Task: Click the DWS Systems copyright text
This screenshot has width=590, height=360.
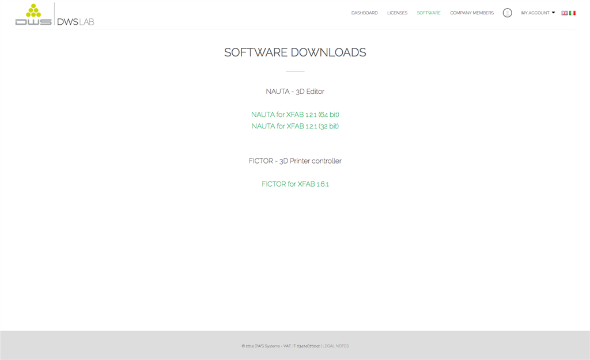Action: pyautogui.click(x=280, y=346)
